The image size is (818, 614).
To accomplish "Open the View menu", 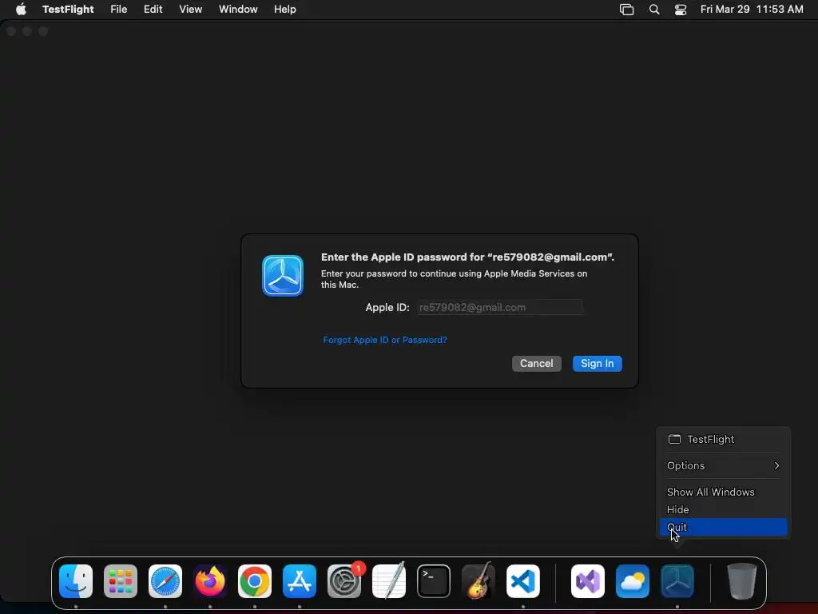I will pyautogui.click(x=191, y=9).
